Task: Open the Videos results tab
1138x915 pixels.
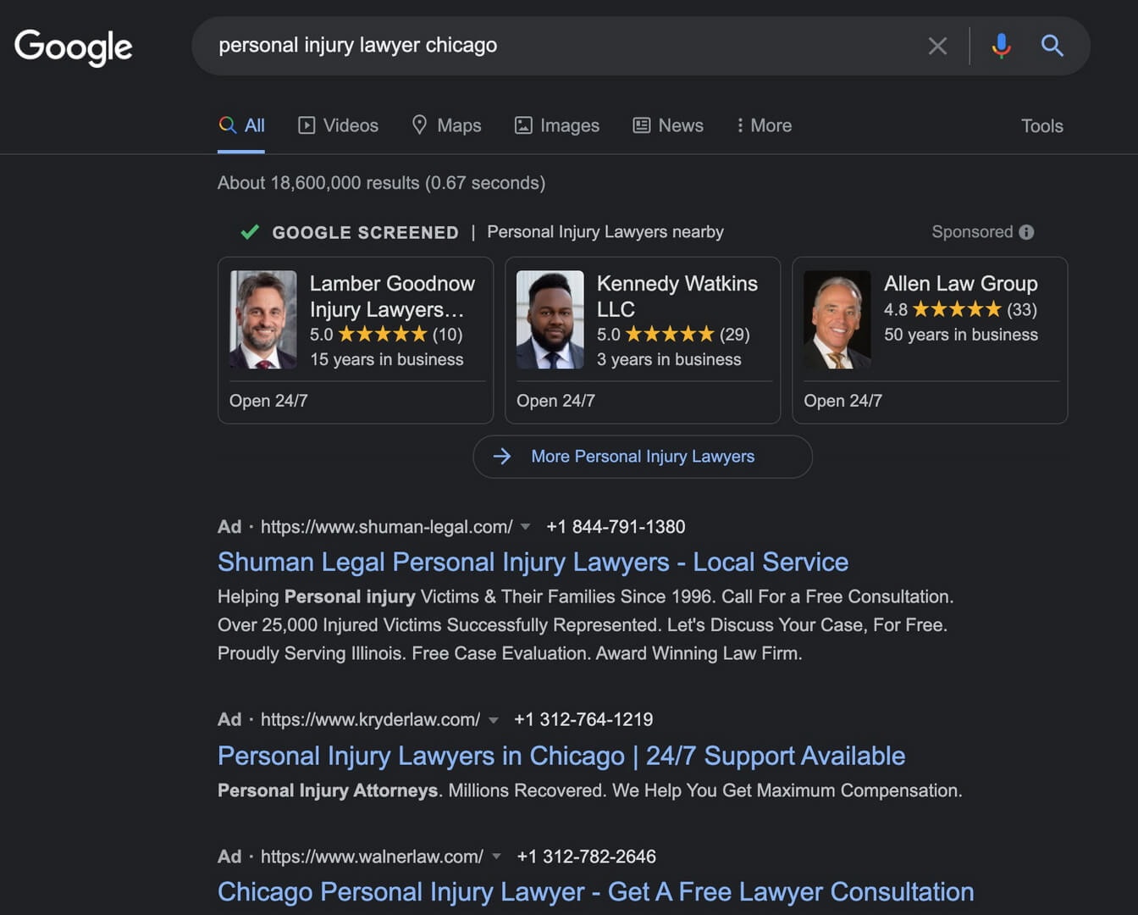Action: 338,125
